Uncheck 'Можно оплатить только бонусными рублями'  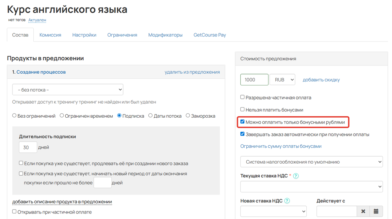[242, 122]
